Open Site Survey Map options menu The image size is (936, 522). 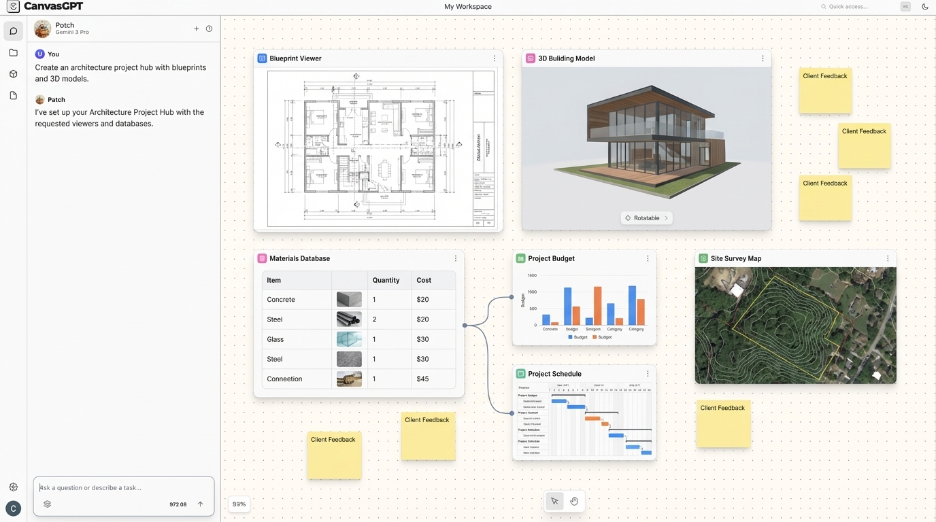(888, 258)
